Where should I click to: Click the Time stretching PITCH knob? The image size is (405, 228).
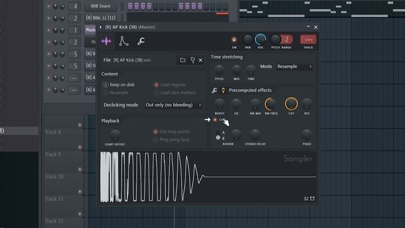click(x=220, y=70)
